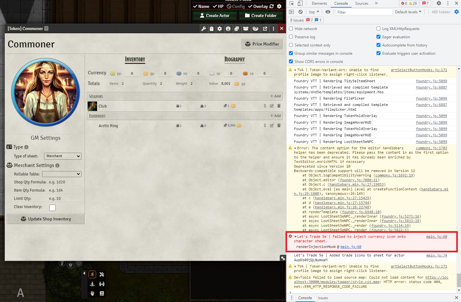461x302 pixels.
Task: Click the pop-out external link icon on the sheet
Action: pyautogui.click(x=265, y=28)
